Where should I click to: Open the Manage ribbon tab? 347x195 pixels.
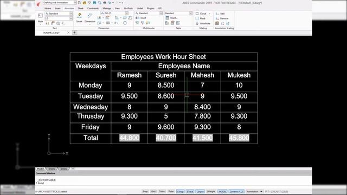pos(107,9)
